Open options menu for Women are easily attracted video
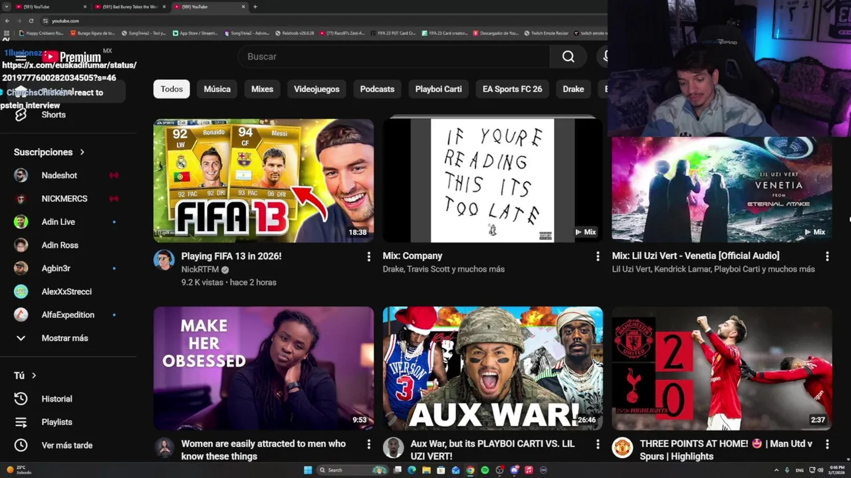This screenshot has width=851, height=478. pos(368,444)
